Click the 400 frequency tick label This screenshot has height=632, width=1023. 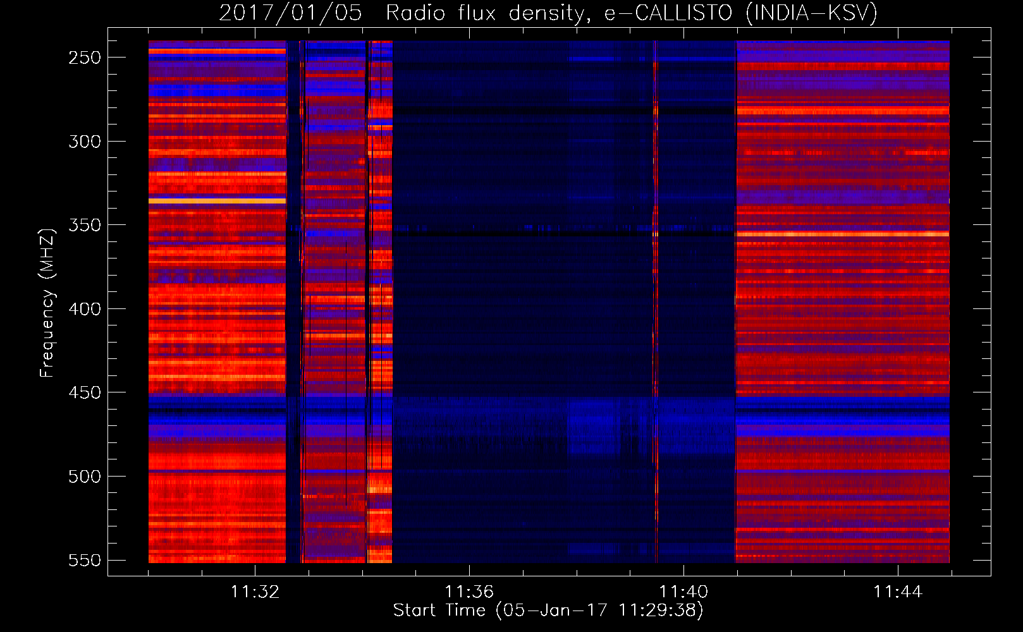[x=85, y=309]
